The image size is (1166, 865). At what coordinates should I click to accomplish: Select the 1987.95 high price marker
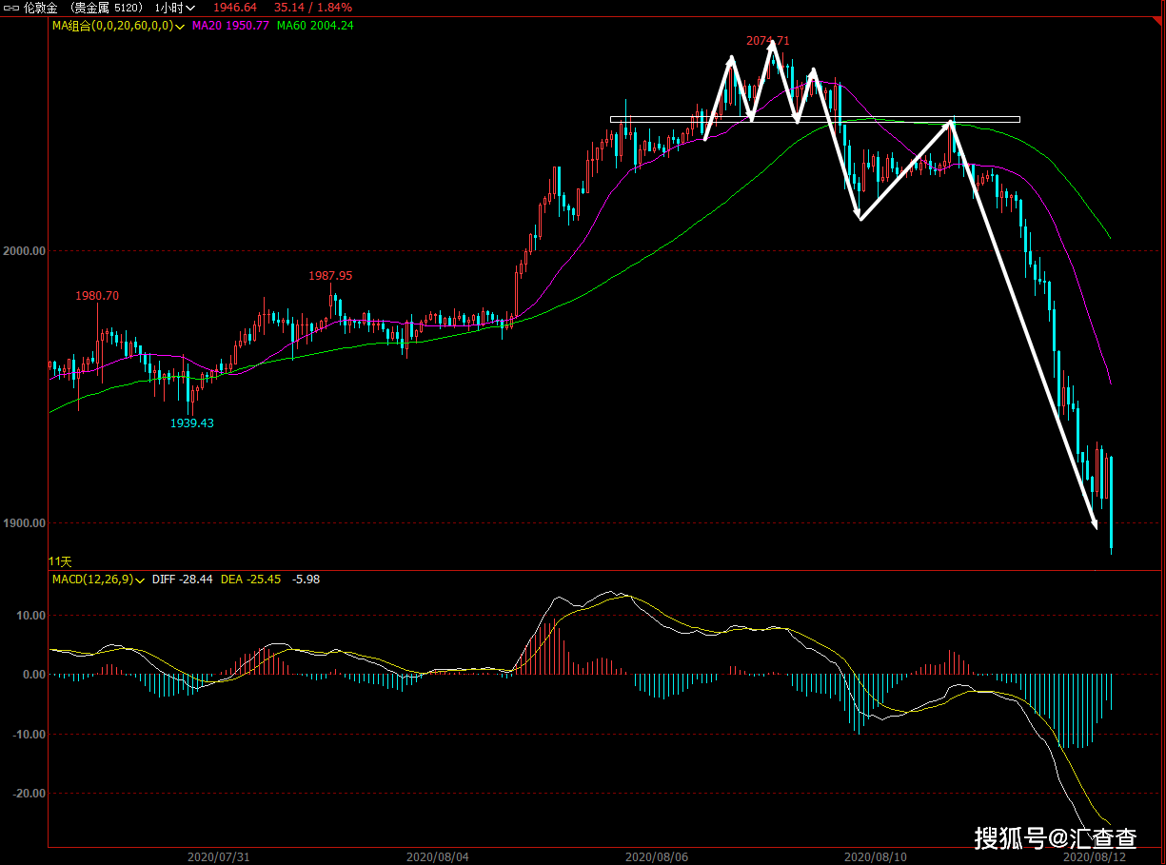point(330,276)
